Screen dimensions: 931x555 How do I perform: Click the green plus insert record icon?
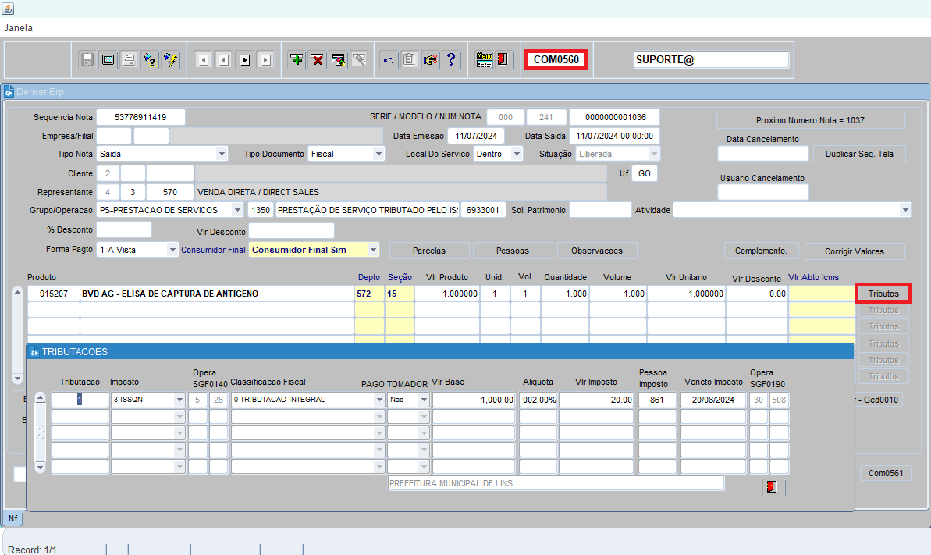pos(297,60)
